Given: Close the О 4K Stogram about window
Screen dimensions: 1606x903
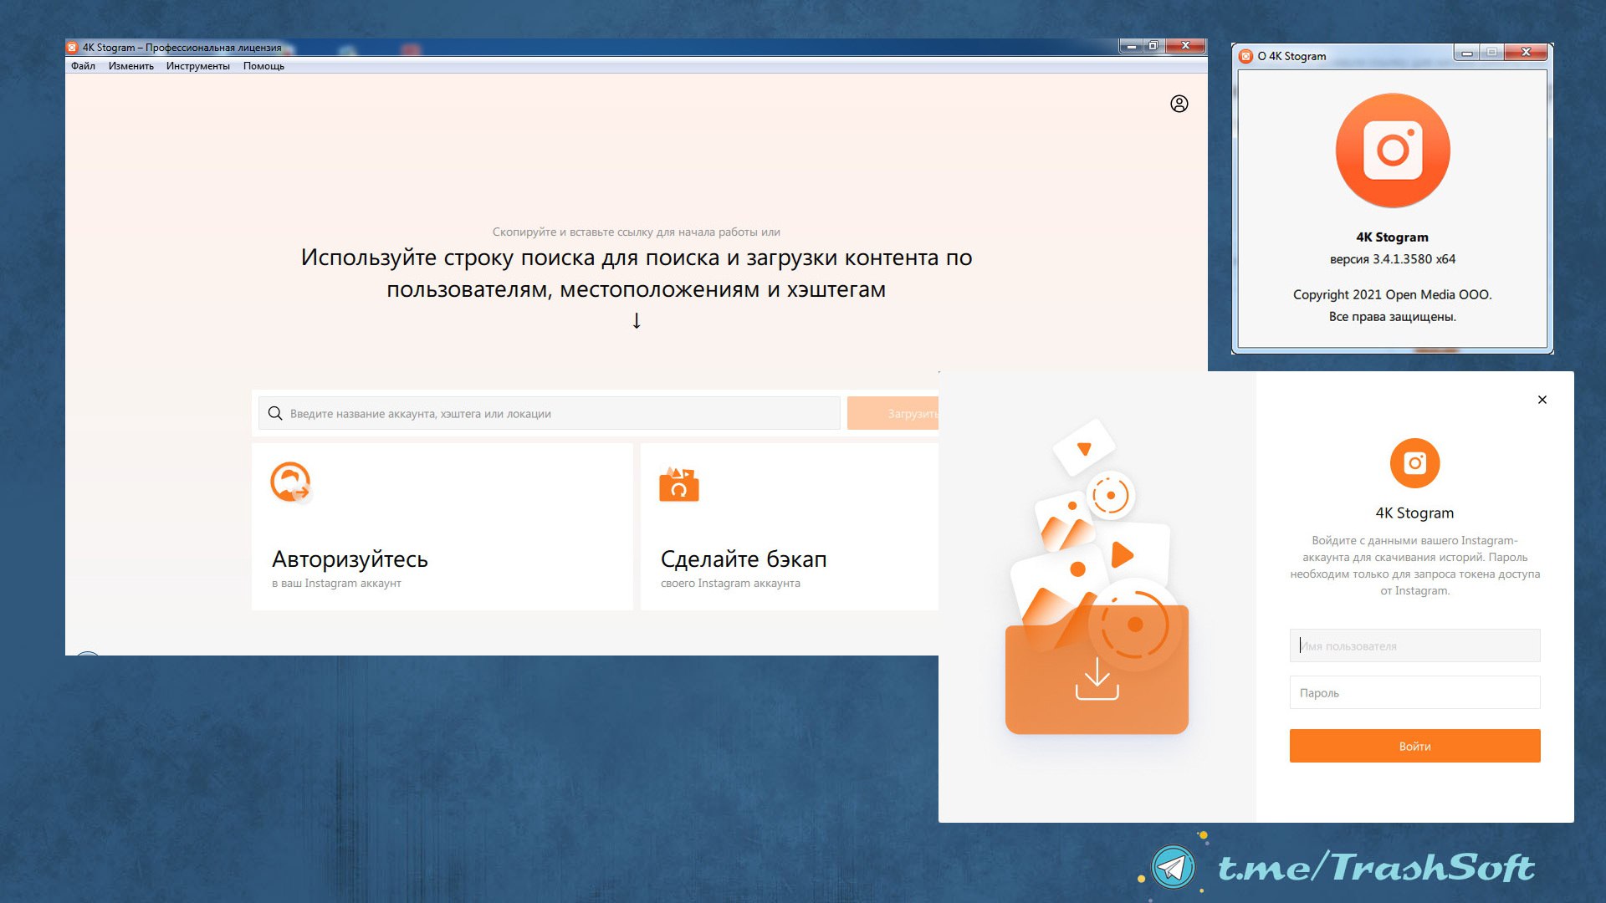Looking at the screenshot, I should [x=1526, y=53].
